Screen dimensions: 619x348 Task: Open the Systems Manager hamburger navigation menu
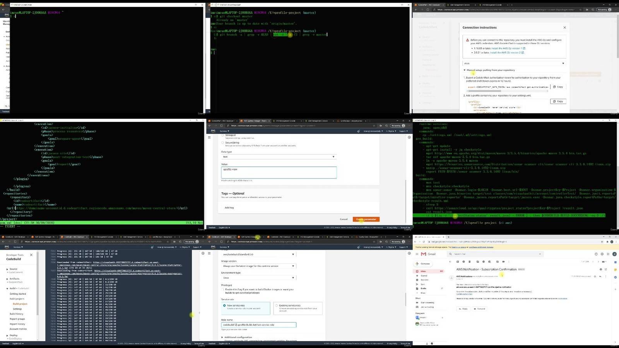209,137
